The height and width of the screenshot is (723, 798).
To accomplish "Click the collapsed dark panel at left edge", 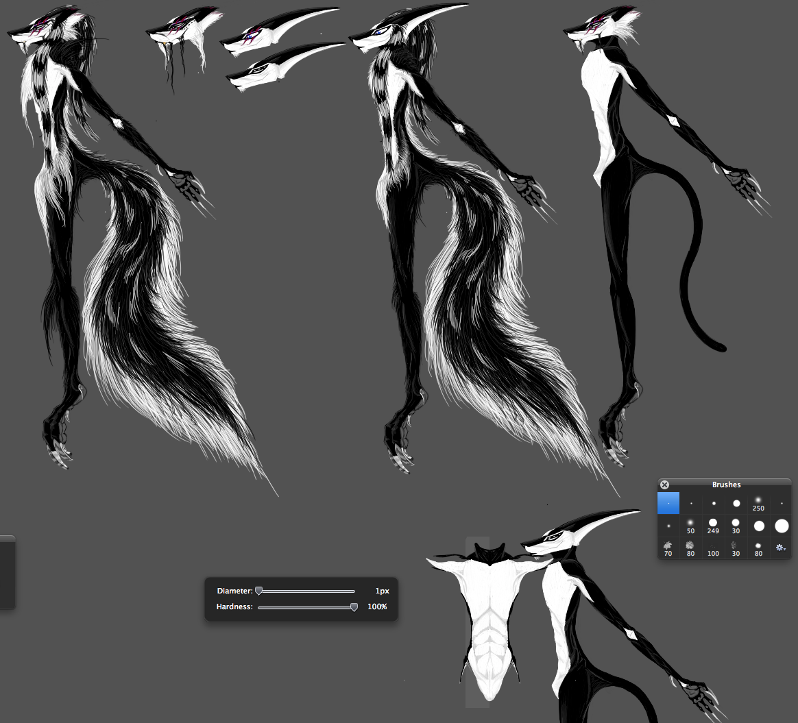I will (x=7, y=573).
